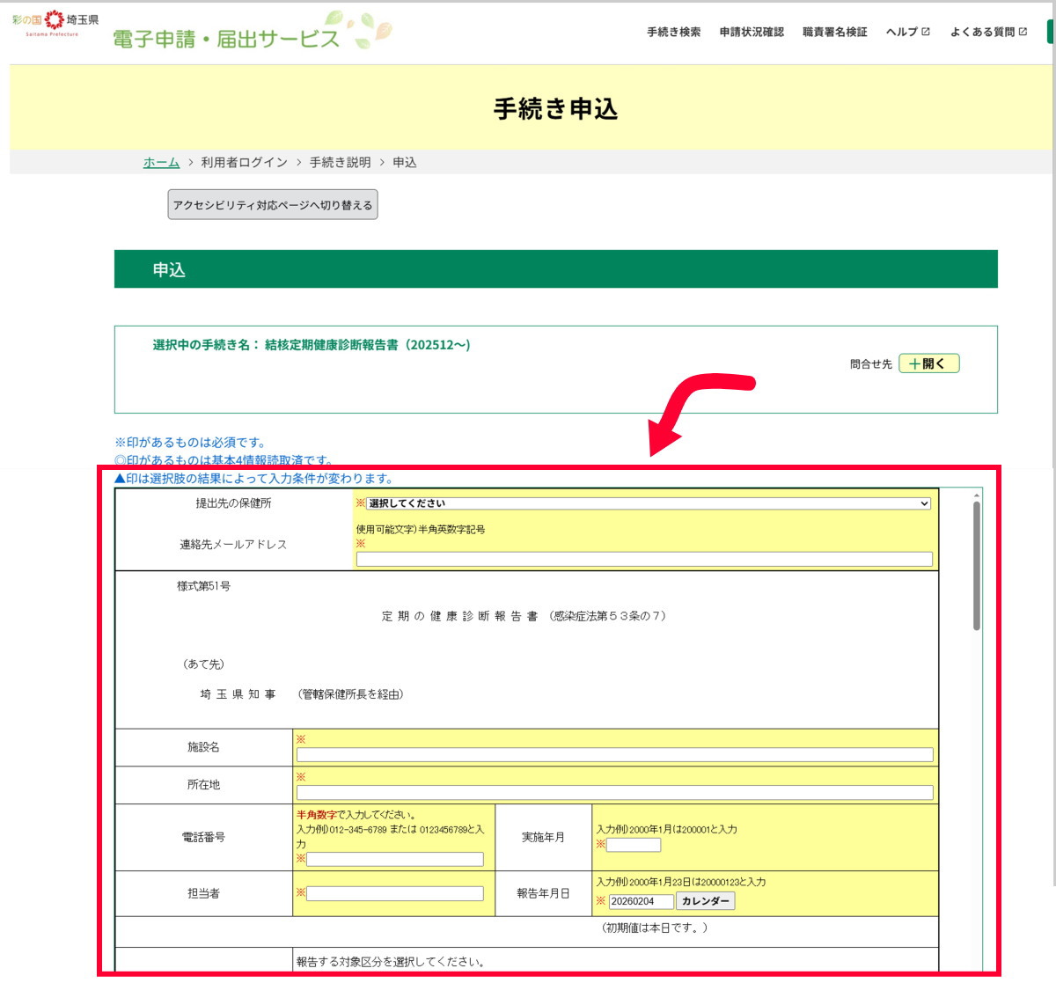Open よくある質問 external link
Image resolution: width=1056 pixels, height=983 pixels.
click(x=987, y=33)
